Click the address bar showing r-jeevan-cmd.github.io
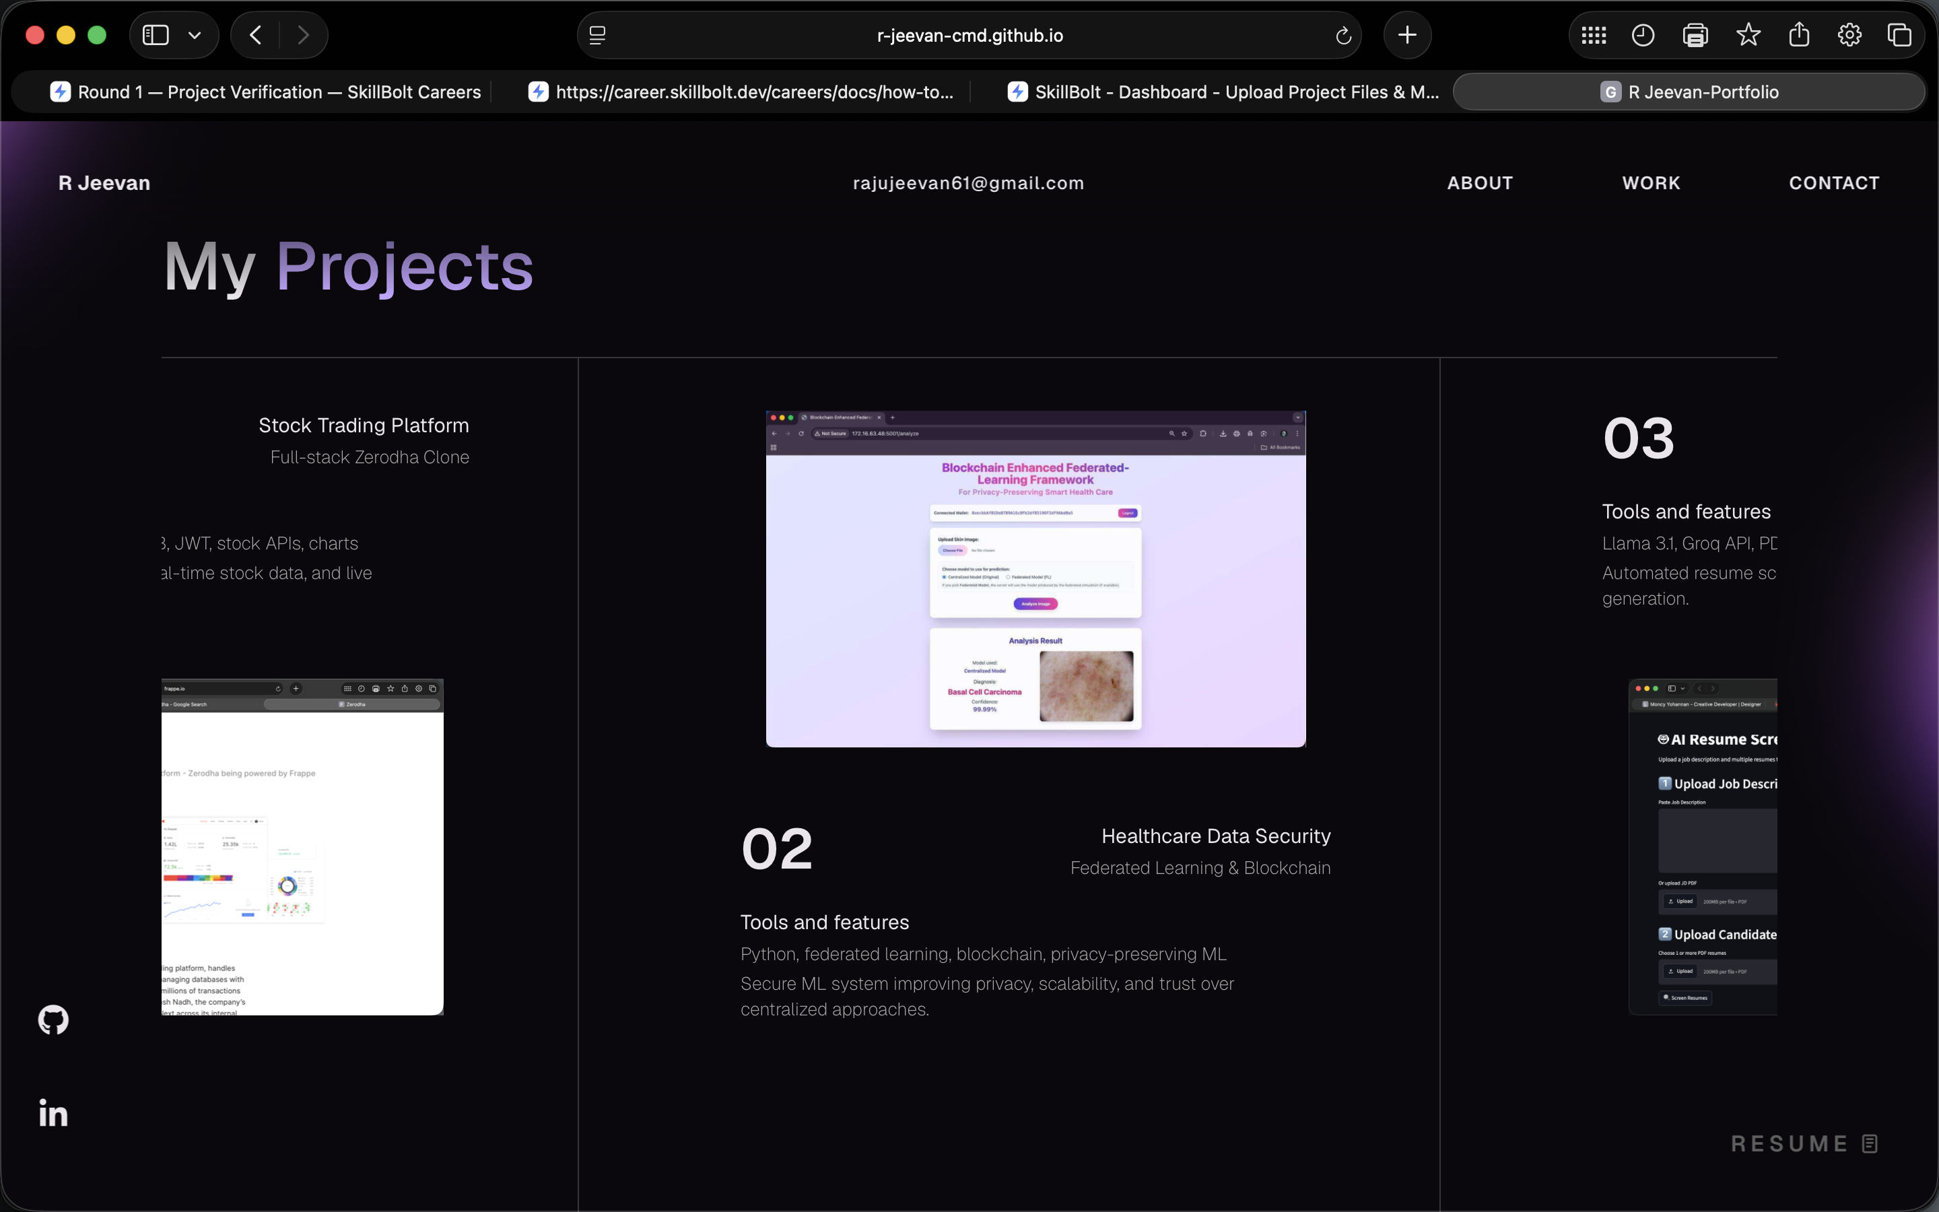 [969, 35]
